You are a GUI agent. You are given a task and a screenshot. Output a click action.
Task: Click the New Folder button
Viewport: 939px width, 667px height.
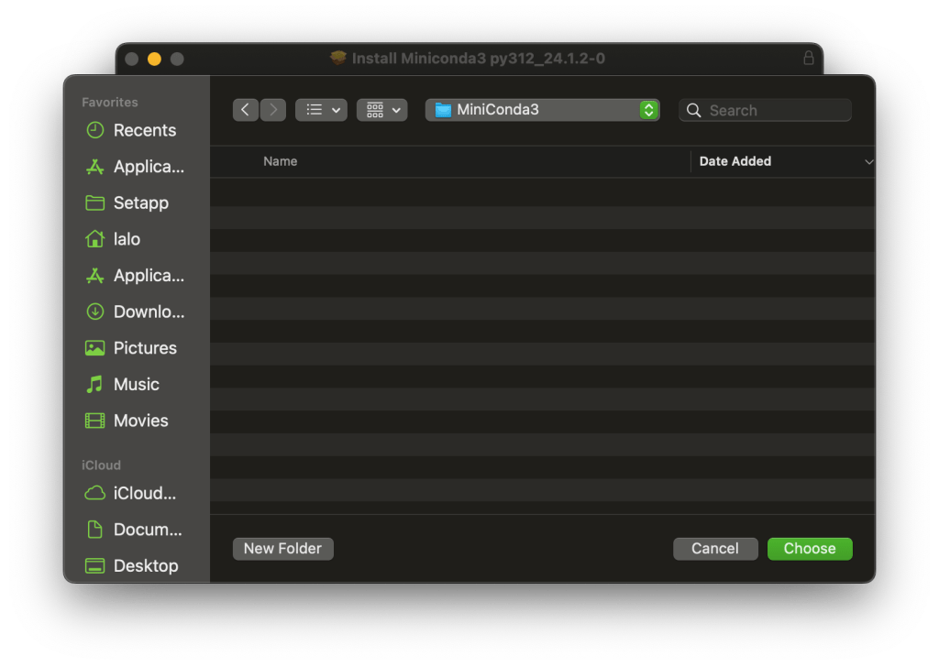point(282,548)
